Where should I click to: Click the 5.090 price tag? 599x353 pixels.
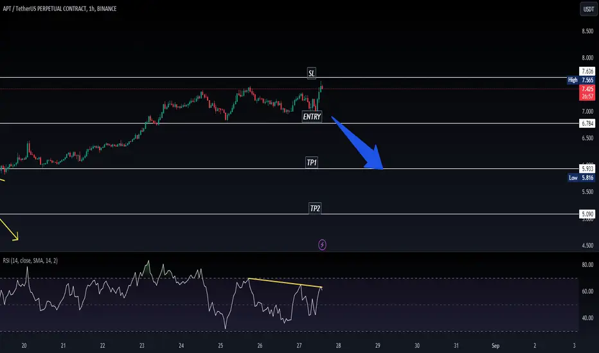[587, 214]
